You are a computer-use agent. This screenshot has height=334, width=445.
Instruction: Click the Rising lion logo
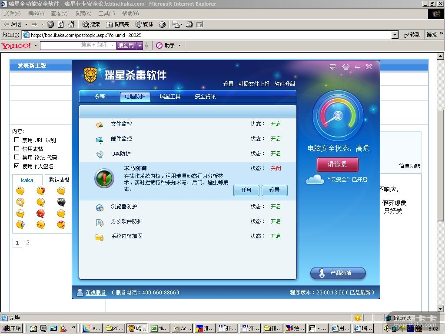coord(90,76)
